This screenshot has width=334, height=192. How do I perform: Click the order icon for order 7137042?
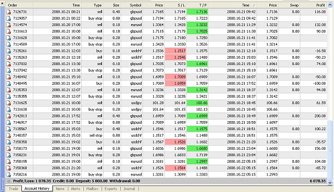pyautogui.click(x=9, y=70)
